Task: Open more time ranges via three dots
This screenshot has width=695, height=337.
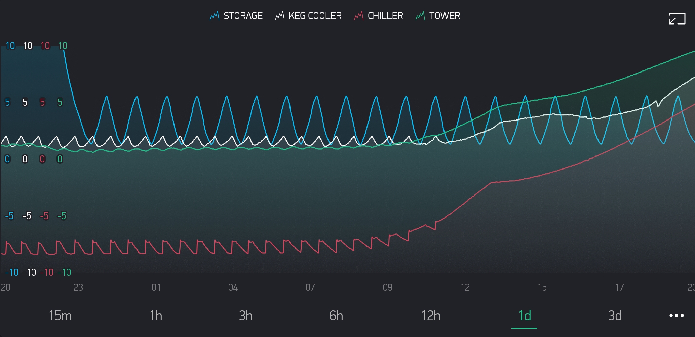Action: point(677,316)
